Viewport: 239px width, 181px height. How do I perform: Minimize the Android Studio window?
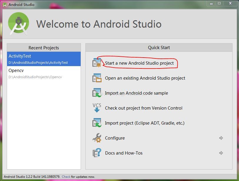[211, 3]
